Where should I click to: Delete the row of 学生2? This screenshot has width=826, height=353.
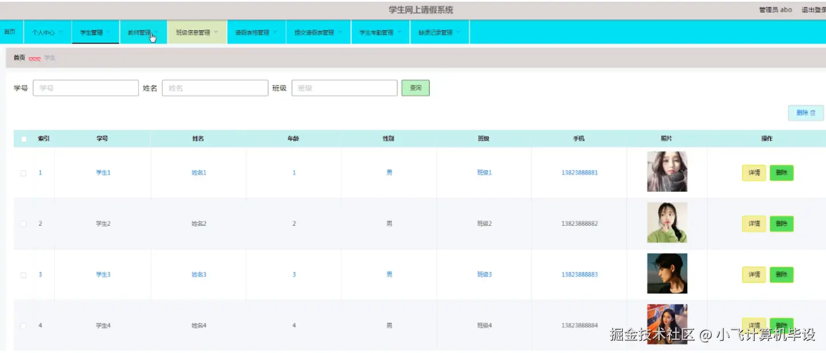(x=781, y=224)
